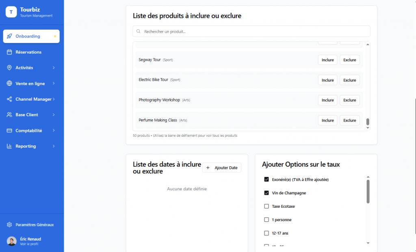This screenshot has height=252, width=416.
Task: Check the 12-17 ans option
Action: (266, 233)
